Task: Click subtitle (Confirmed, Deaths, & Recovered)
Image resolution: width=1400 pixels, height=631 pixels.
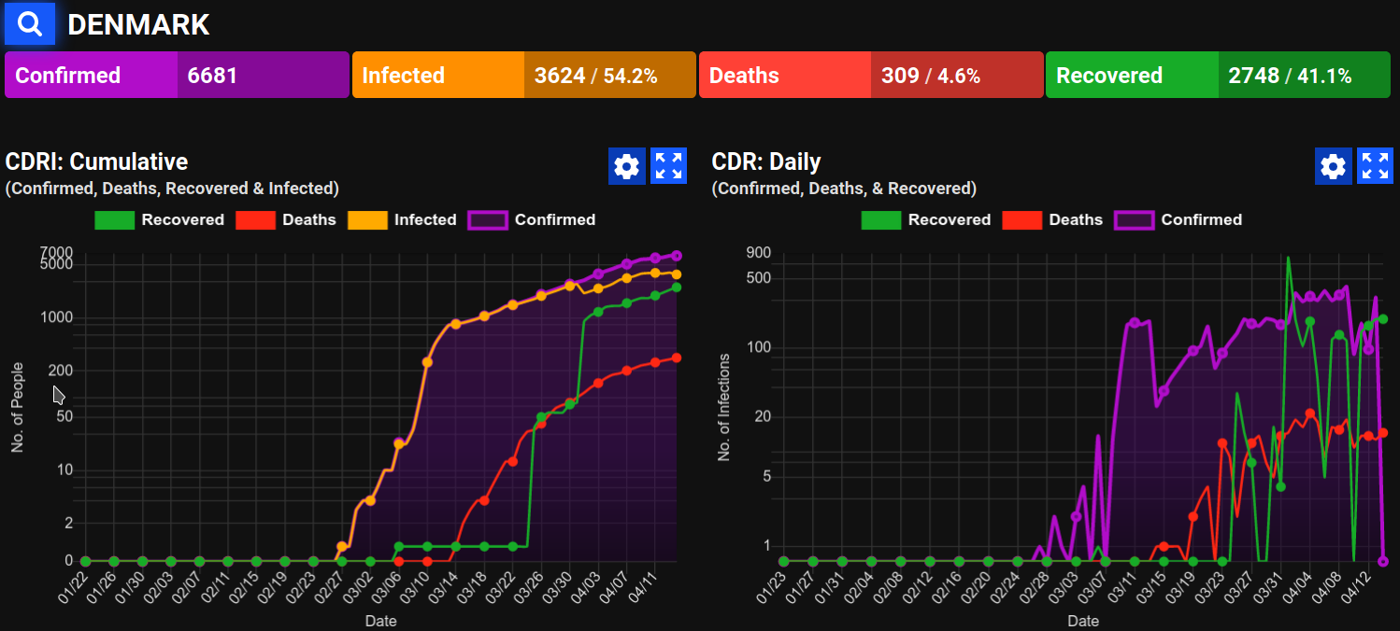Action: pyautogui.click(x=844, y=189)
